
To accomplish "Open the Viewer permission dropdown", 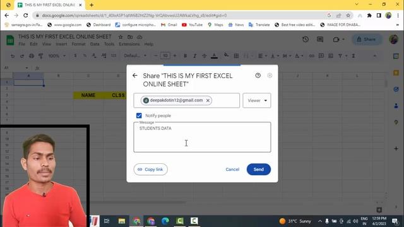I will [257, 100].
